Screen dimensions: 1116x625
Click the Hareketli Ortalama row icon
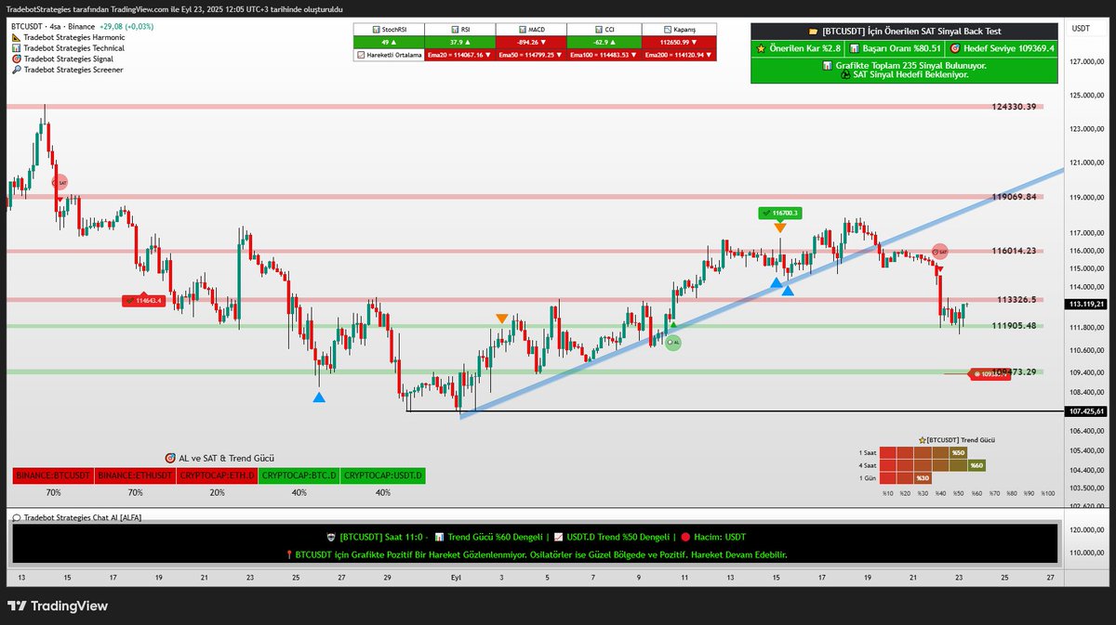point(362,54)
